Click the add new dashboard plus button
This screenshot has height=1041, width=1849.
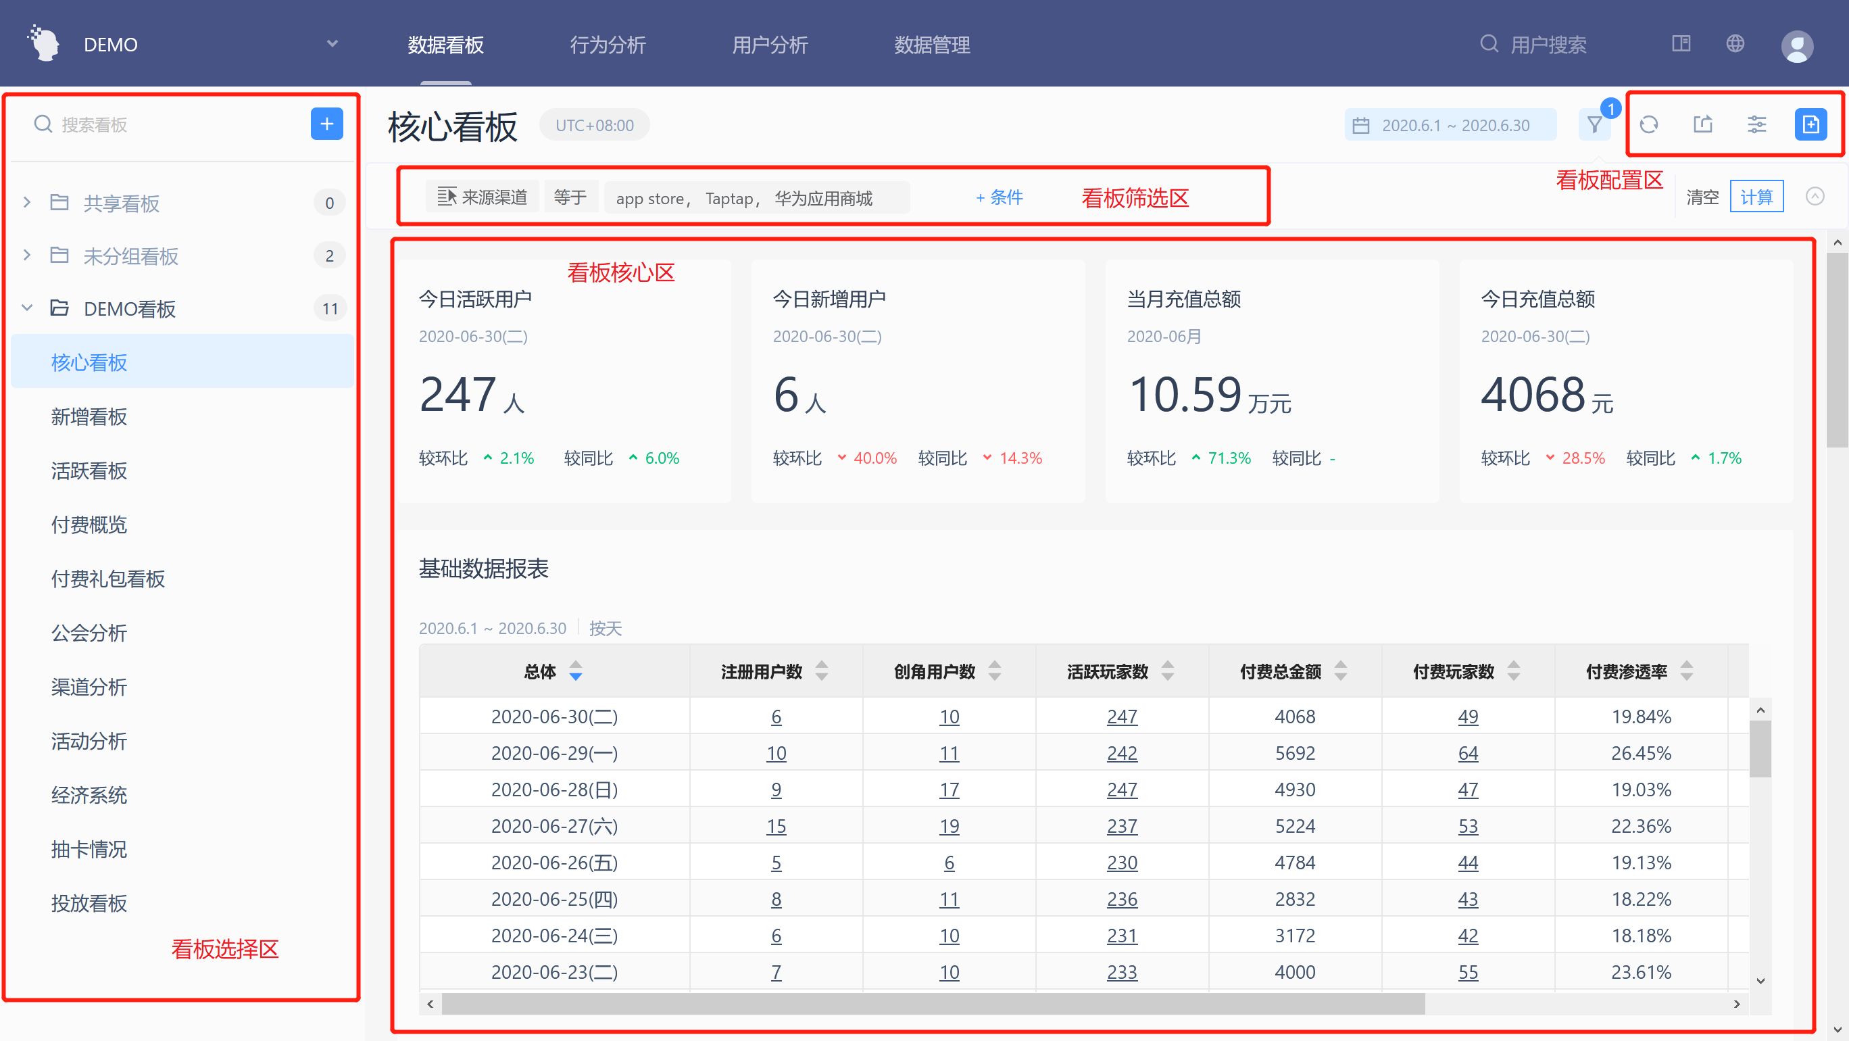(326, 124)
